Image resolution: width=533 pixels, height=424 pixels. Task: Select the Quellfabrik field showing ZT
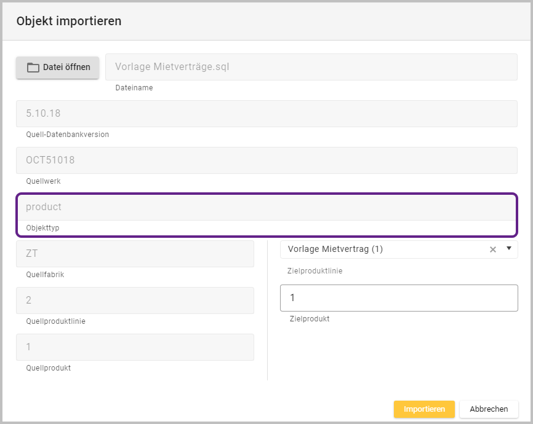click(135, 254)
